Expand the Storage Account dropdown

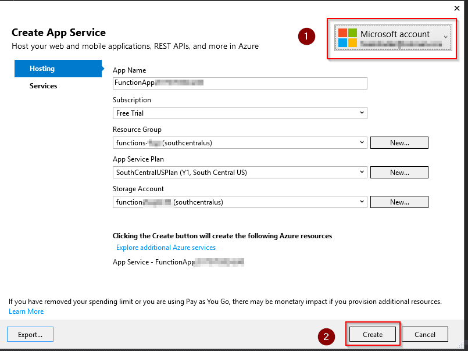[240, 202]
